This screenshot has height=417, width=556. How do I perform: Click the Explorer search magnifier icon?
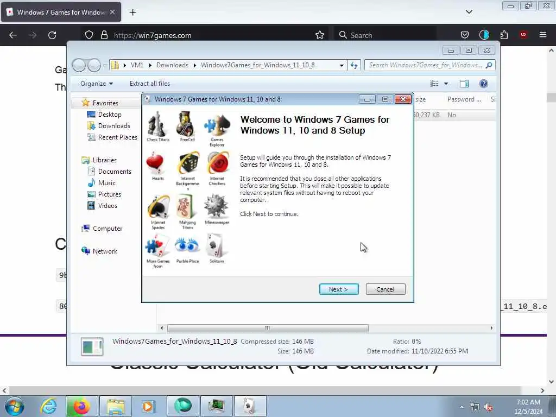pyautogui.click(x=489, y=65)
